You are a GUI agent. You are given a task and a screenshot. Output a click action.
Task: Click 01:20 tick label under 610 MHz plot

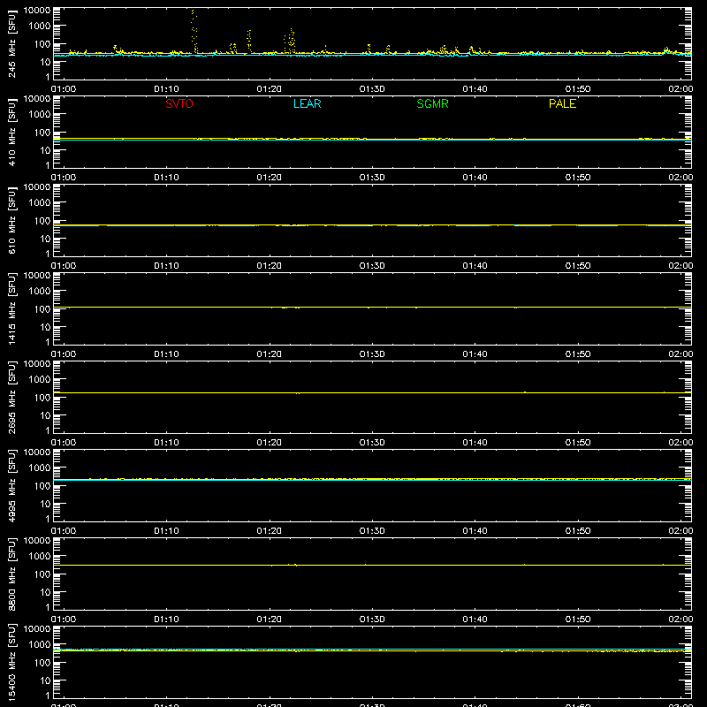tap(270, 266)
